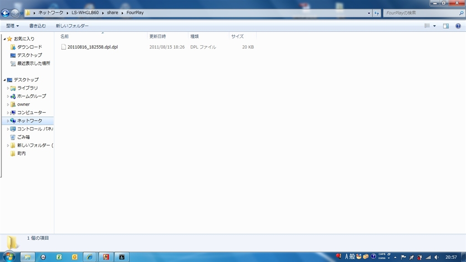The width and height of the screenshot is (466, 262).
Task: Expand the owner tree node
Action: coord(8,105)
